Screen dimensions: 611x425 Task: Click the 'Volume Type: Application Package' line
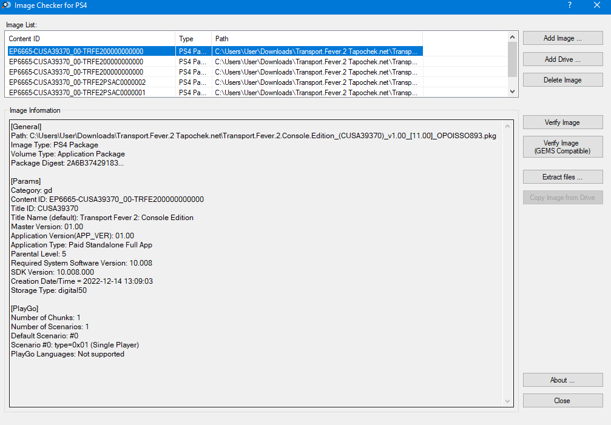68,154
